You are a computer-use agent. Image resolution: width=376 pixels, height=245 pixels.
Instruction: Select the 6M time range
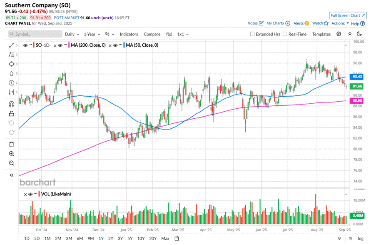(x=80, y=238)
